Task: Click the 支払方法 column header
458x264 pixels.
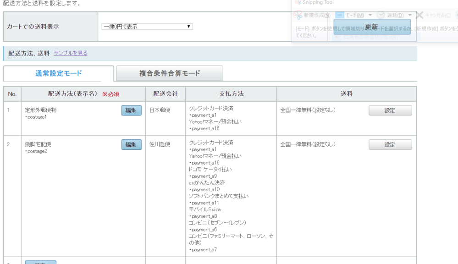Action: (x=232, y=94)
